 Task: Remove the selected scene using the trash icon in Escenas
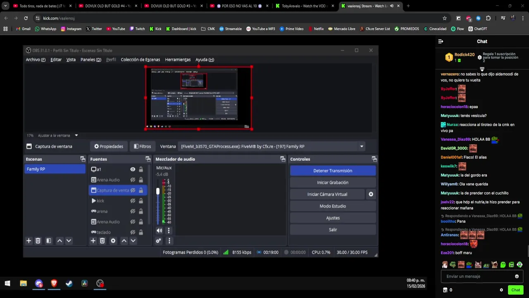click(38, 240)
